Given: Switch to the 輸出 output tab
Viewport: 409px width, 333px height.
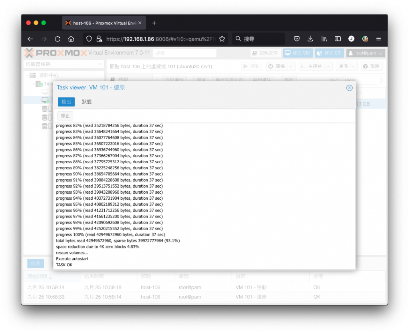Looking at the screenshot, I should (x=66, y=102).
